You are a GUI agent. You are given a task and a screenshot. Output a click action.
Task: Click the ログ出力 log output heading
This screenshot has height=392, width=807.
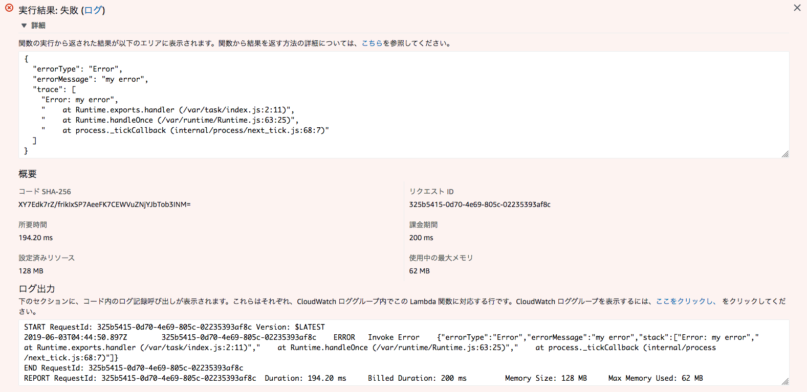[x=37, y=289]
